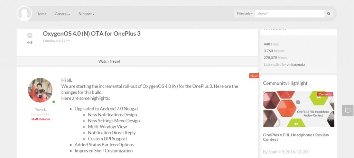Open OnePlus x FIIL Headphones Review Contest link

coord(296,137)
